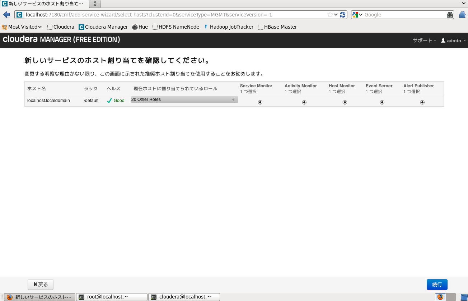The width and height of the screenshot is (468, 301).
Task: Open the Cloudera bookmark
Action: click(x=61, y=27)
